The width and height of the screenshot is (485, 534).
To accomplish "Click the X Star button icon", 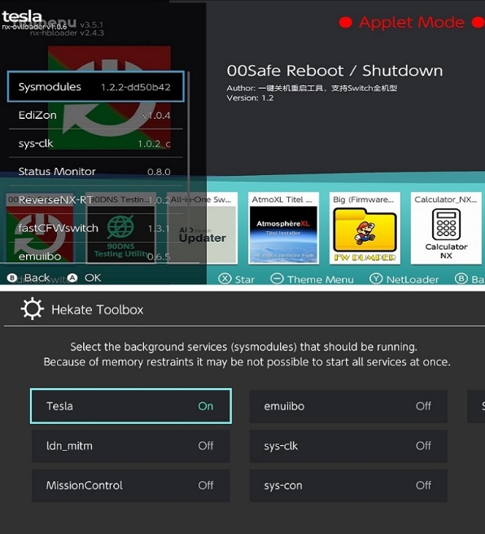I will (x=225, y=279).
